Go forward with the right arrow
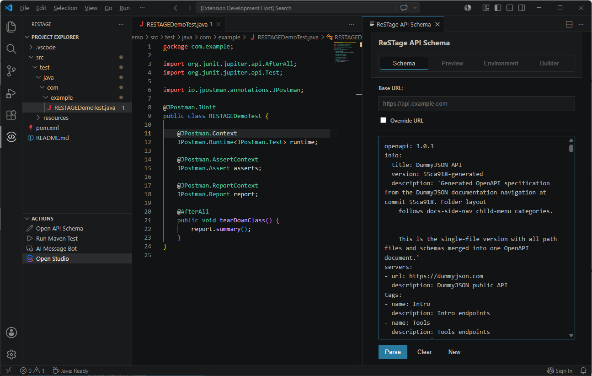Screen dimensions: 592x376 click(189, 8)
